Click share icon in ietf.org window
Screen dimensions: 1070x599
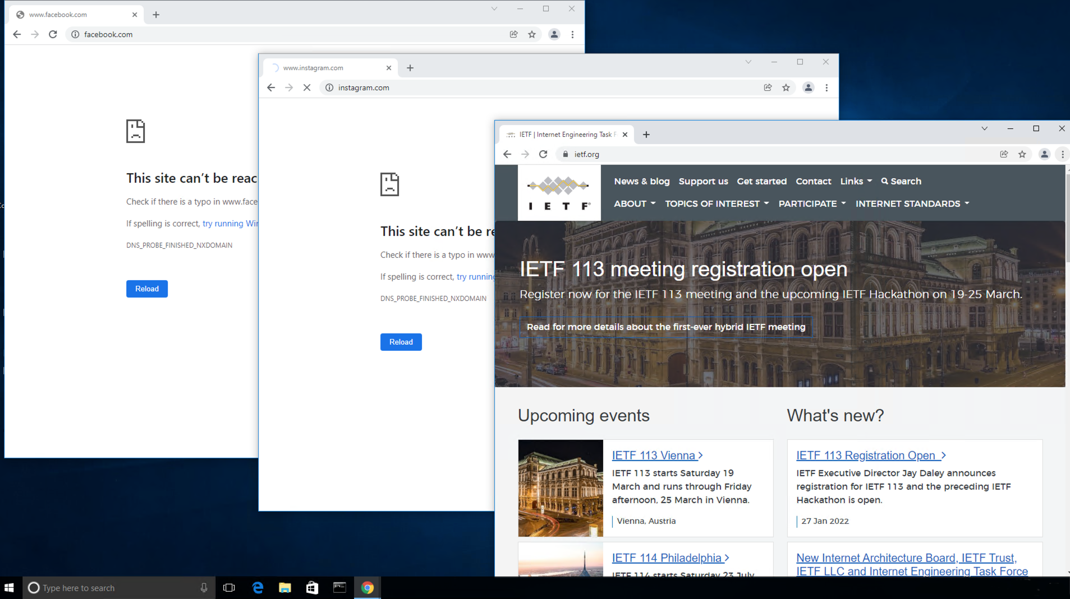[x=1004, y=154]
